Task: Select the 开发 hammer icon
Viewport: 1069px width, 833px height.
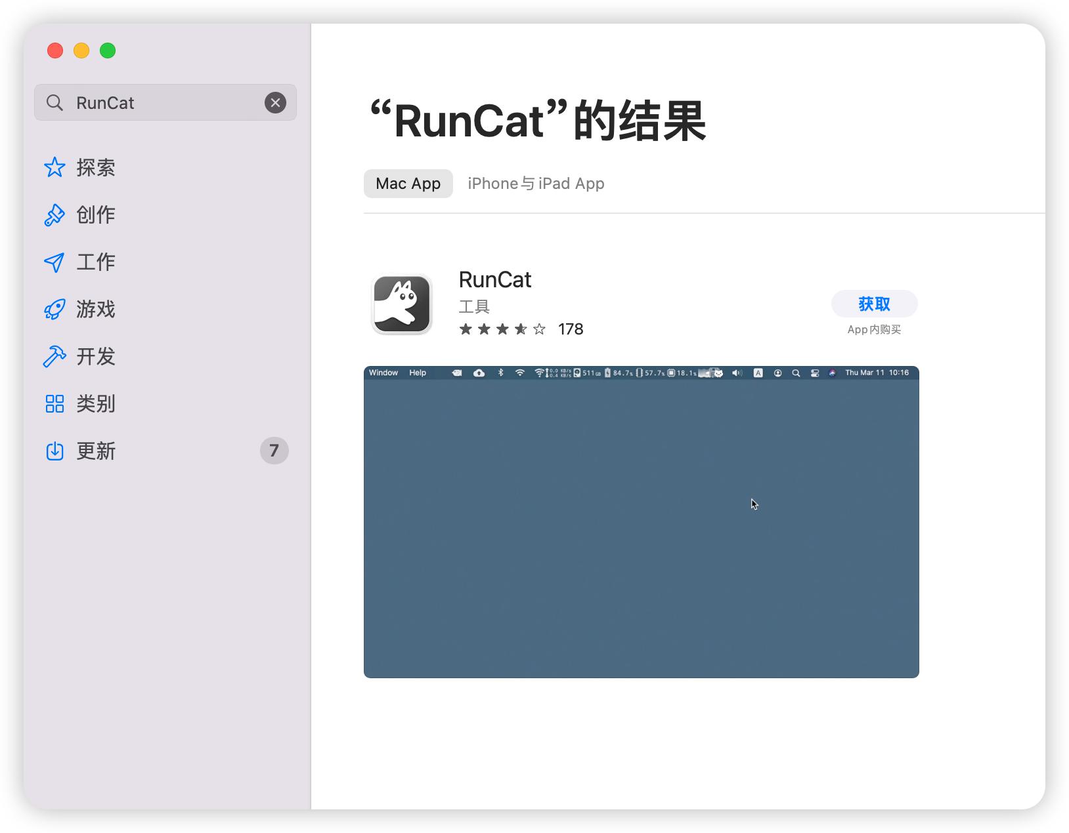Action: 55,356
